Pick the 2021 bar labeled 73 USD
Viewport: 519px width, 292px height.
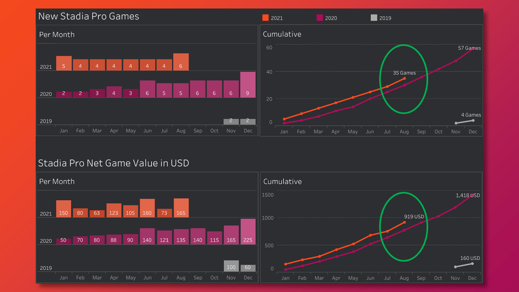click(x=164, y=213)
